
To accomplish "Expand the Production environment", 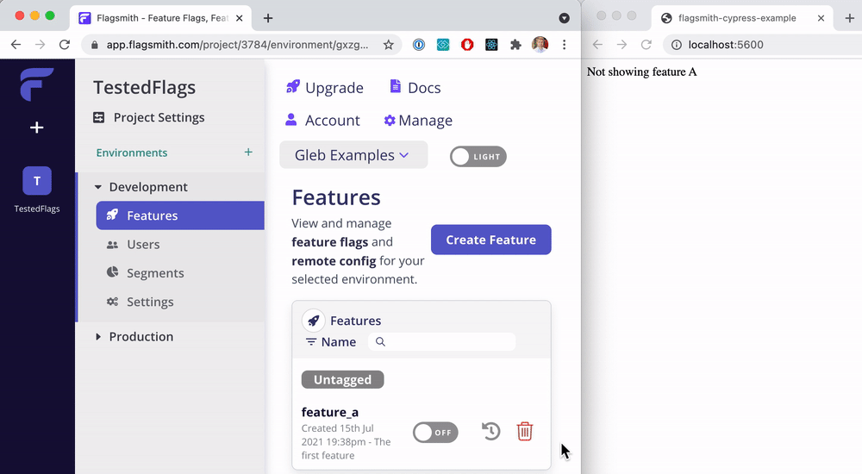I will (98, 336).
